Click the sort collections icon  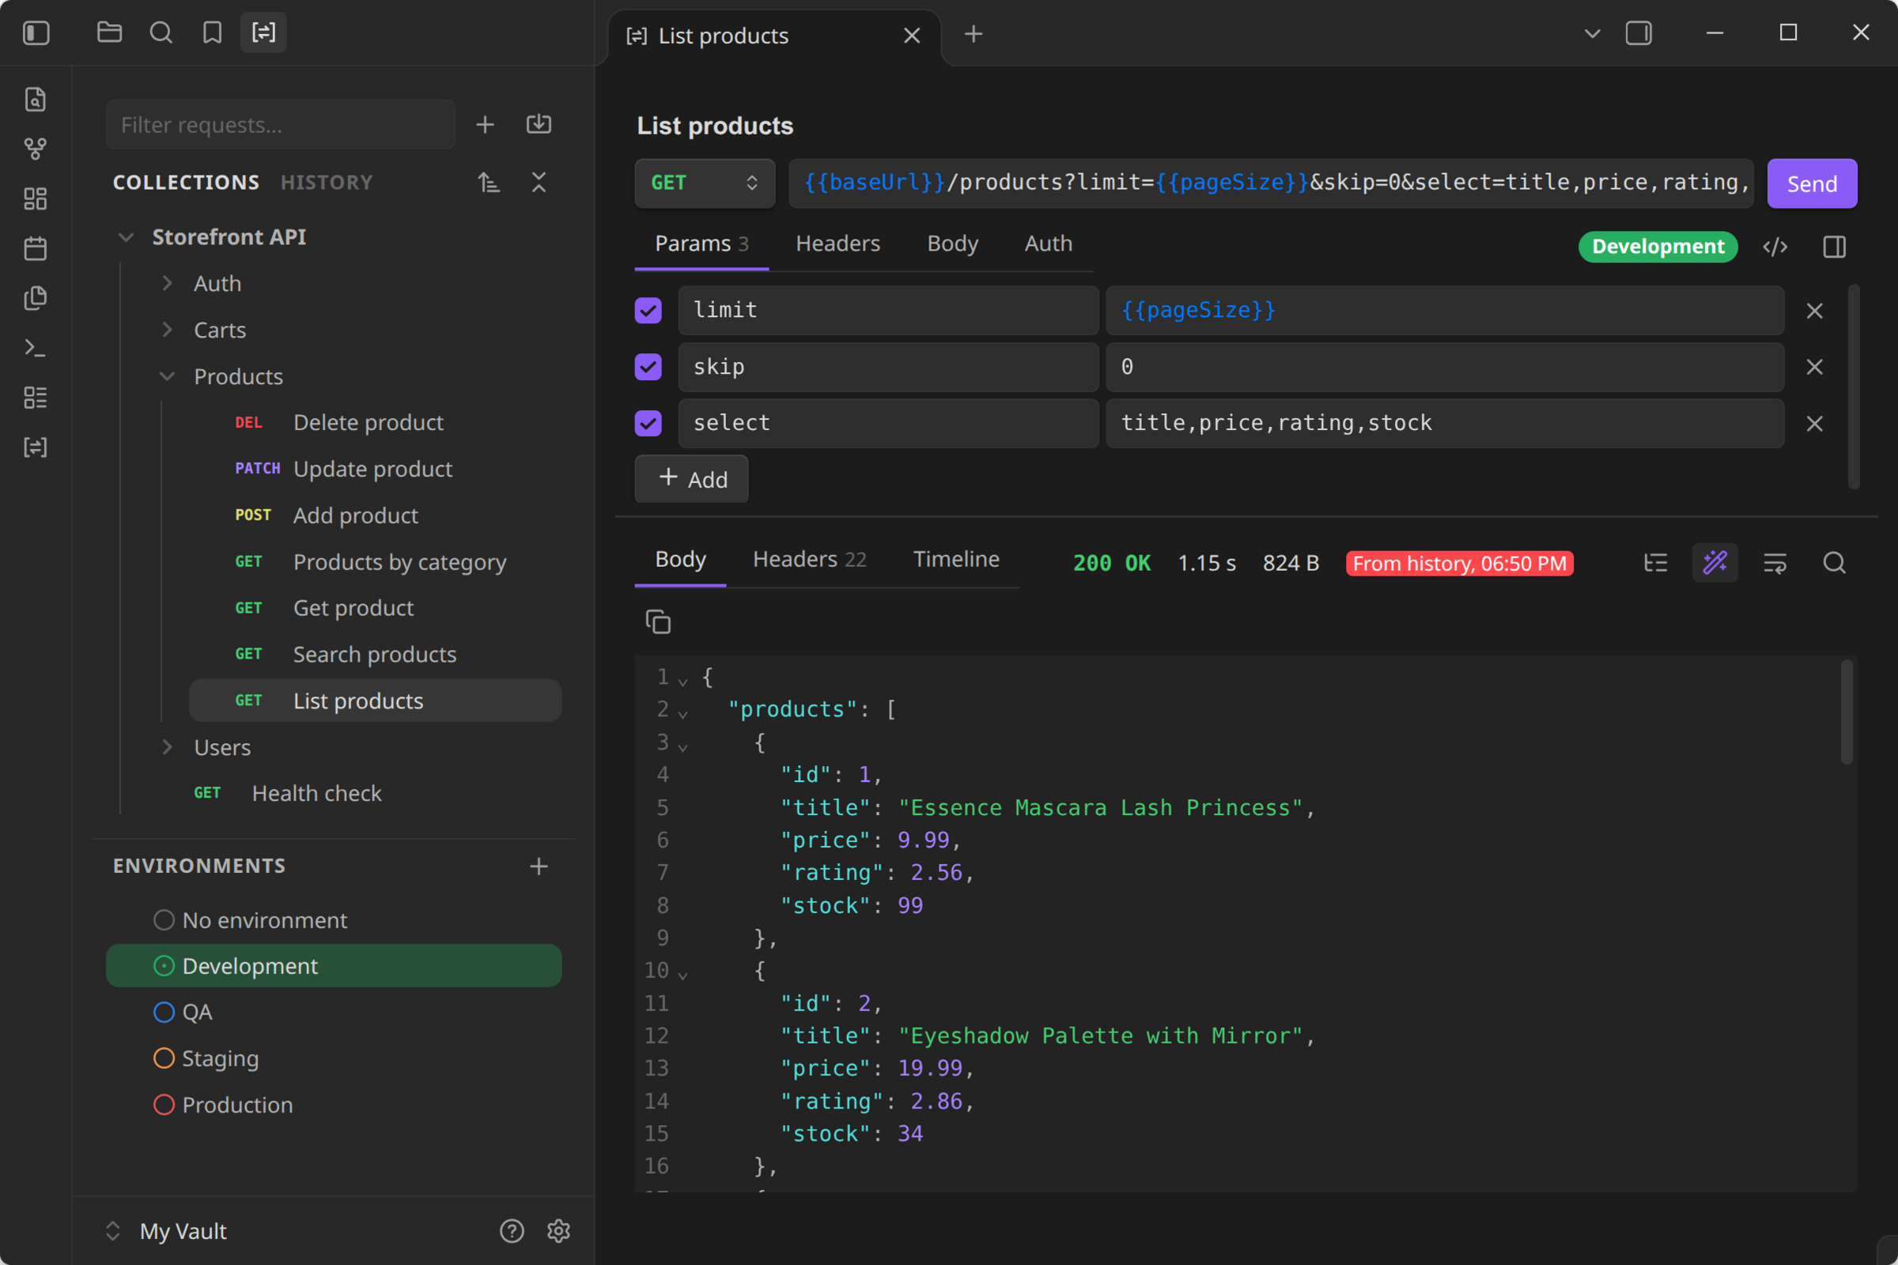(488, 183)
